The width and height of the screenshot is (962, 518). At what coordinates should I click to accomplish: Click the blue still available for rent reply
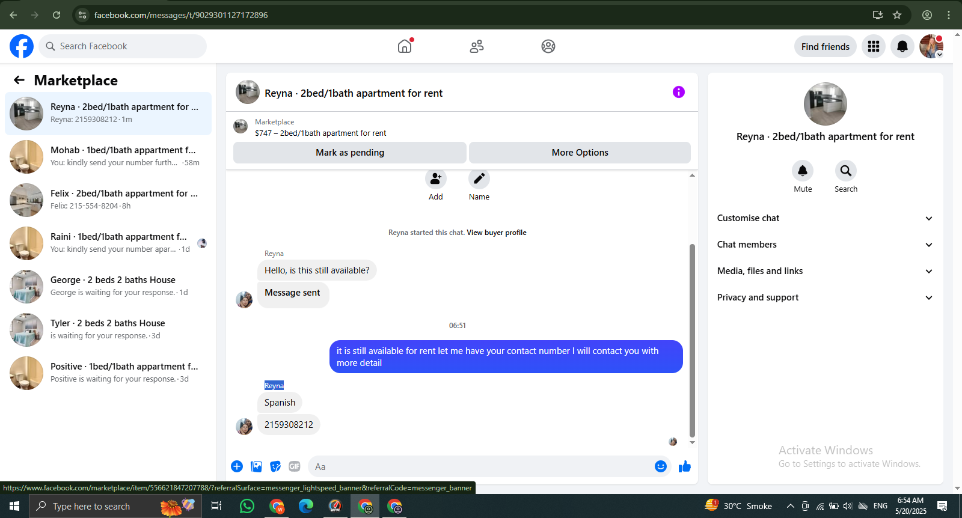[506, 357]
